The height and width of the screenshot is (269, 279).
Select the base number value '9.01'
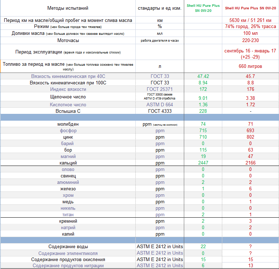(x=203, y=98)
